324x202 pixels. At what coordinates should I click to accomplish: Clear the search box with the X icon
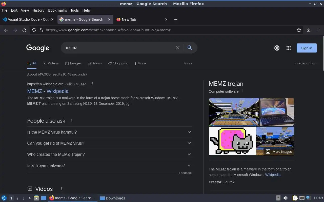178,48
